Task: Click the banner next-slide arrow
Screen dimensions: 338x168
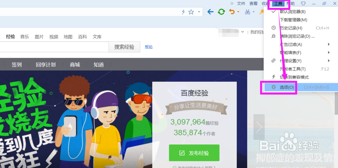Action: point(259,127)
